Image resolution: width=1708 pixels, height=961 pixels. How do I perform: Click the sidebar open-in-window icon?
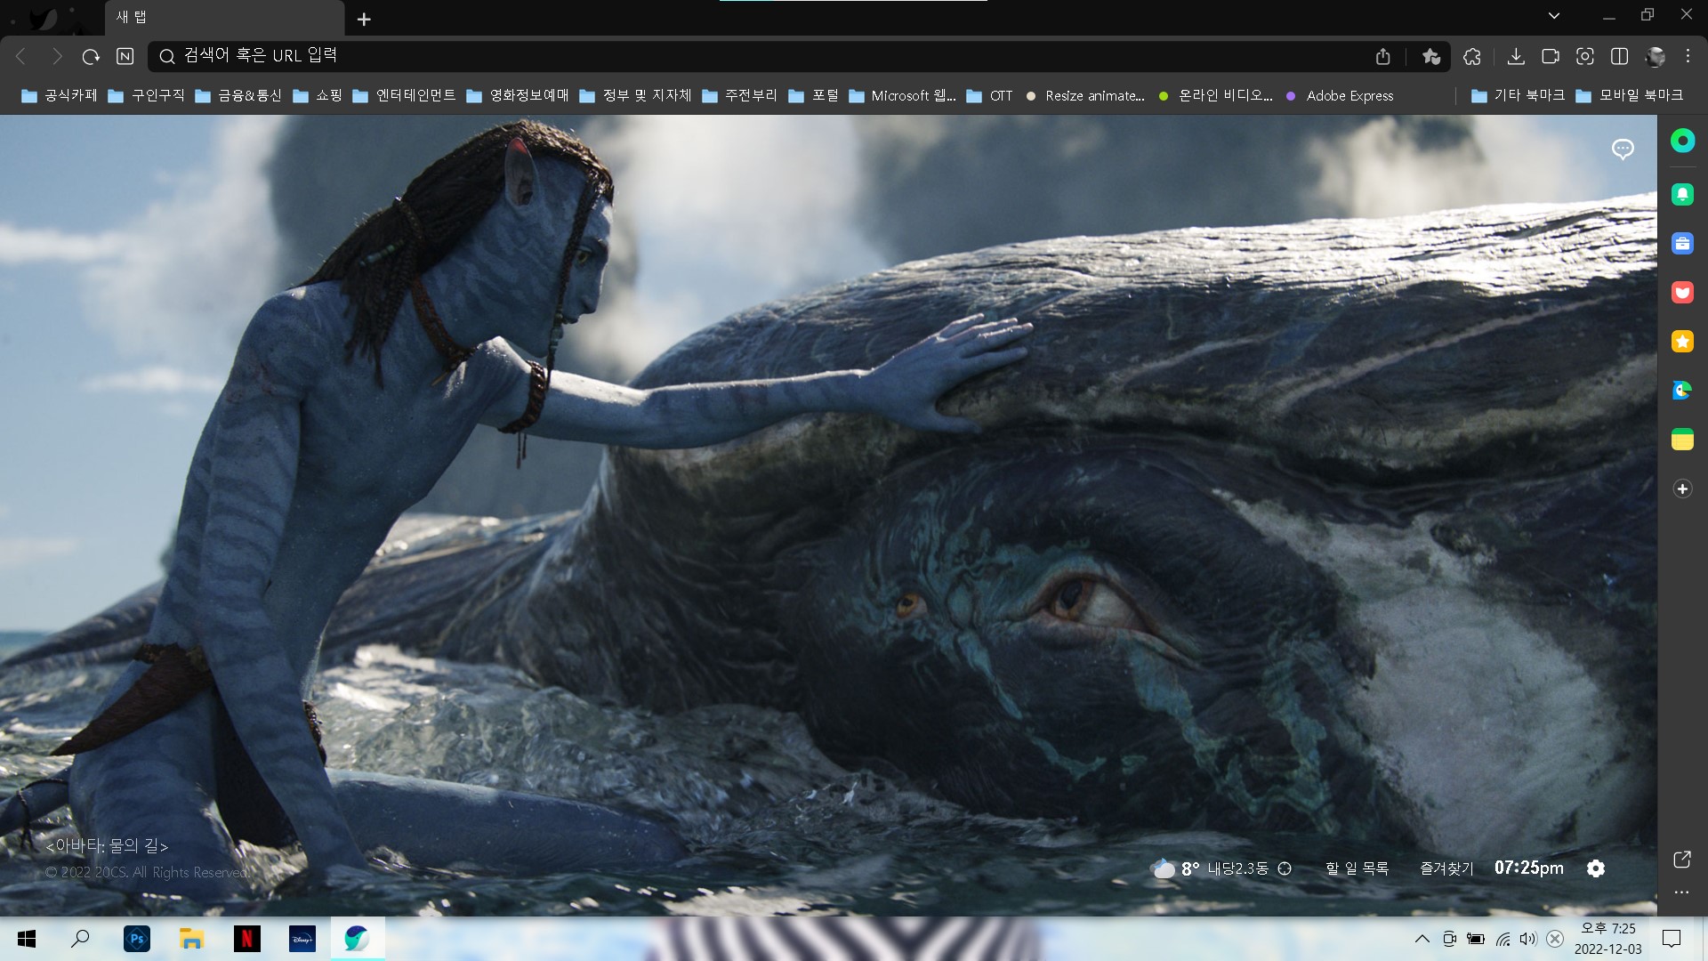pos(1681,860)
